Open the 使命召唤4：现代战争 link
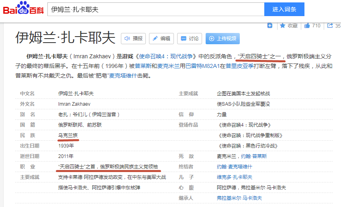Screen dimensions: 341x207 click(x=166, y=56)
